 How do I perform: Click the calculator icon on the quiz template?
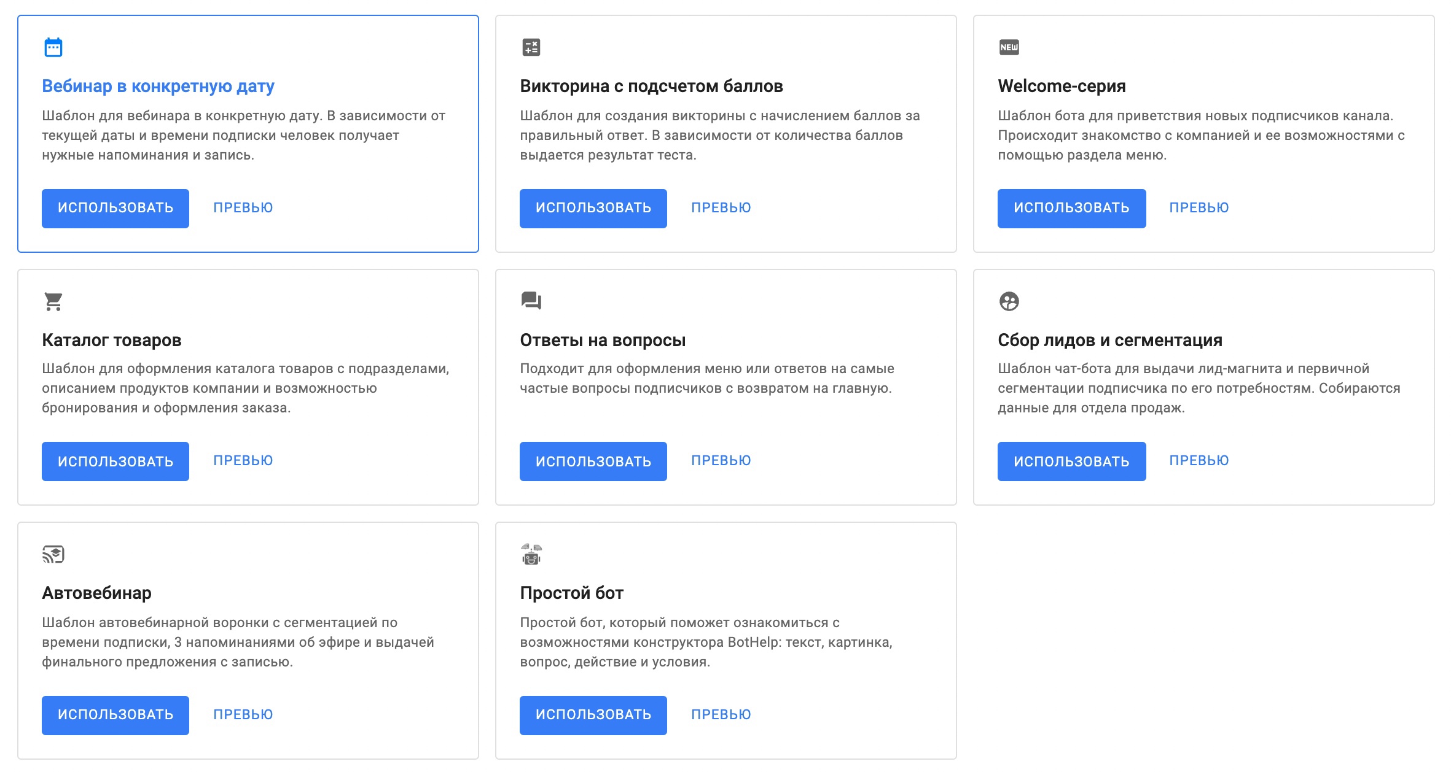531,47
